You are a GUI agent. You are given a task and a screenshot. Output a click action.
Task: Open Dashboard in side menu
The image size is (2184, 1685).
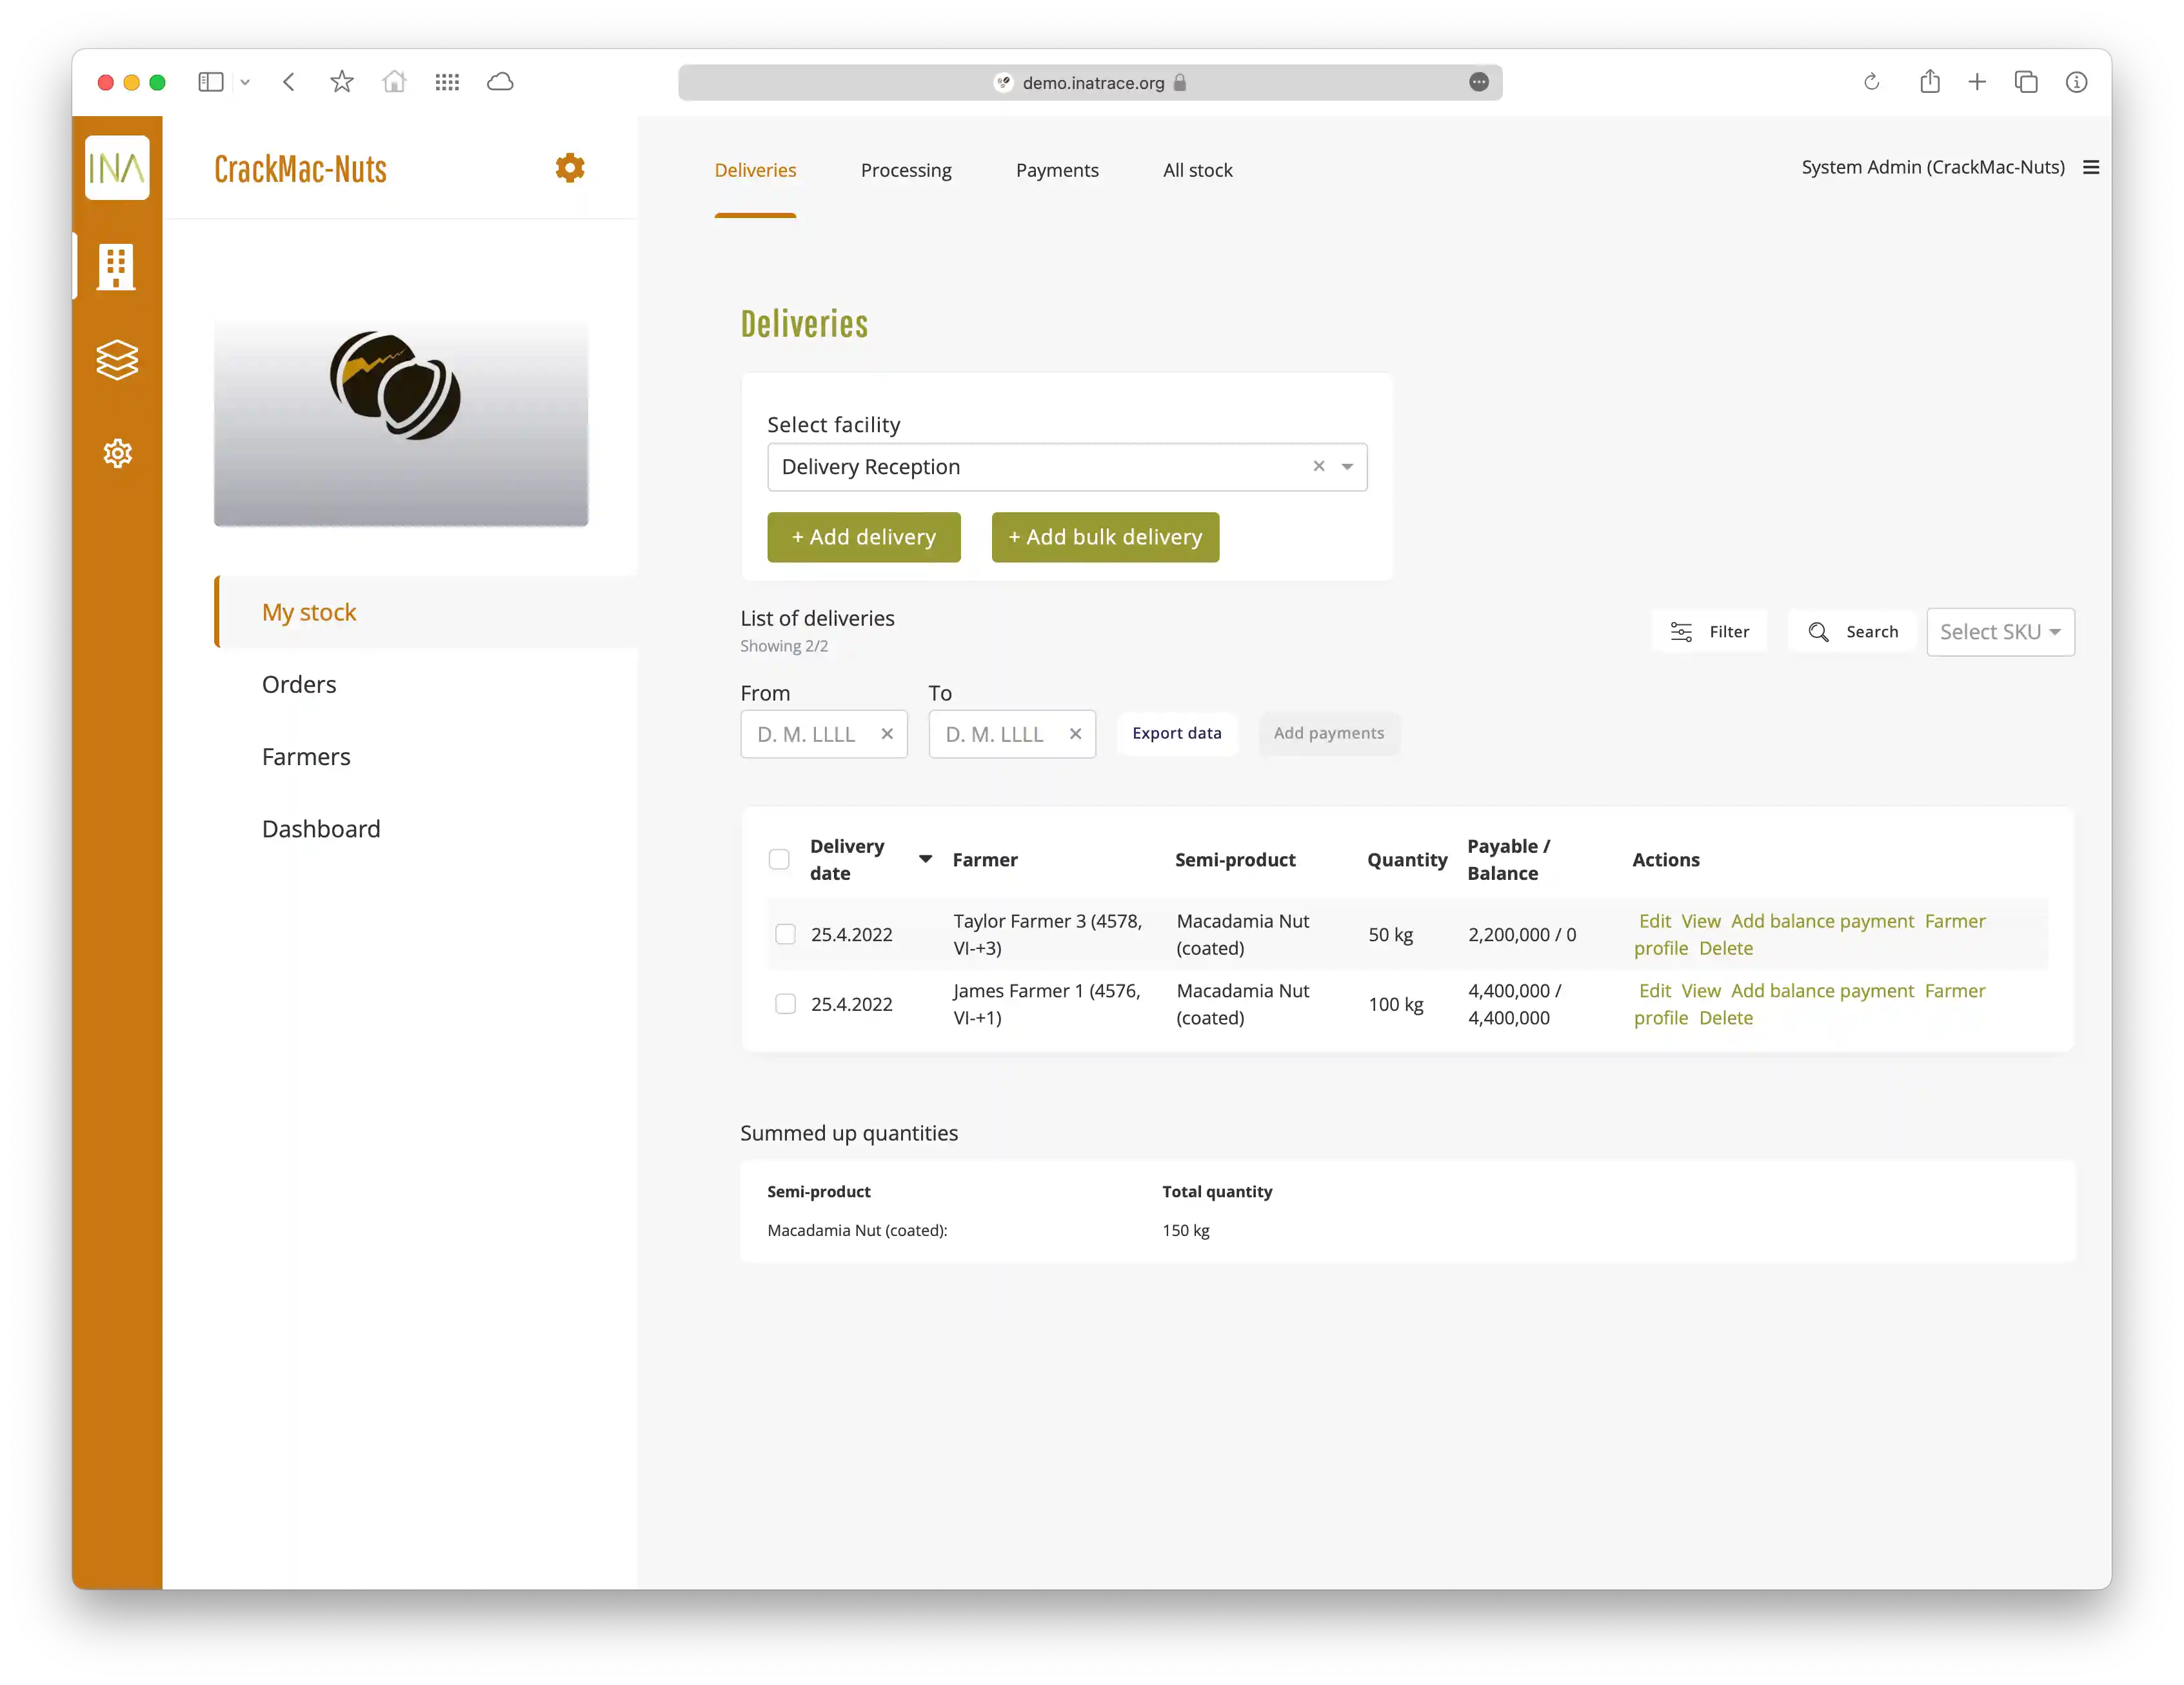321,828
